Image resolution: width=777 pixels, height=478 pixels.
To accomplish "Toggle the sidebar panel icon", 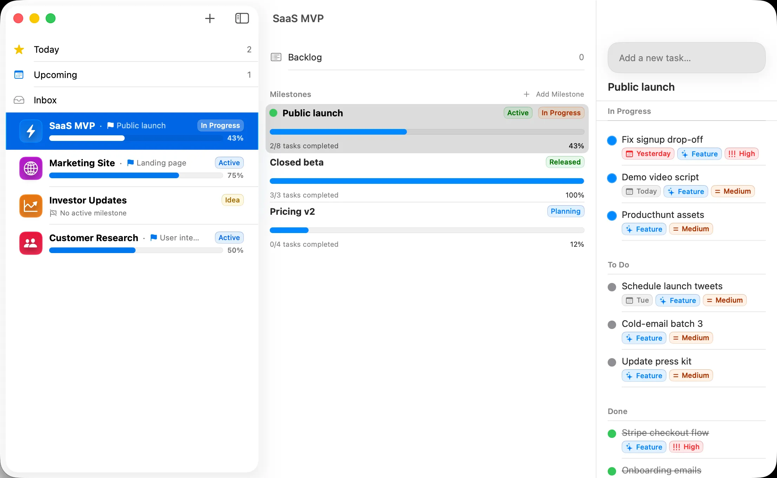I will click(x=242, y=18).
